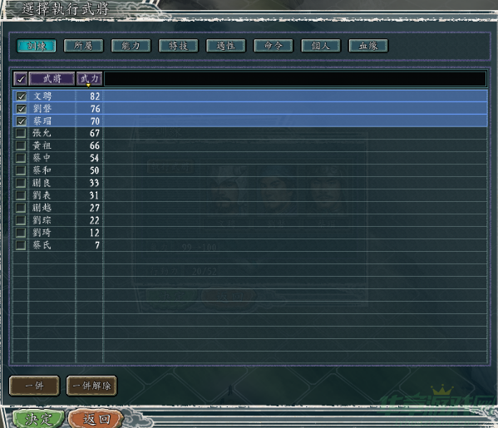Toggle the select-all header checkbox
The height and width of the screenshot is (428, 498).
pos(21,79)
